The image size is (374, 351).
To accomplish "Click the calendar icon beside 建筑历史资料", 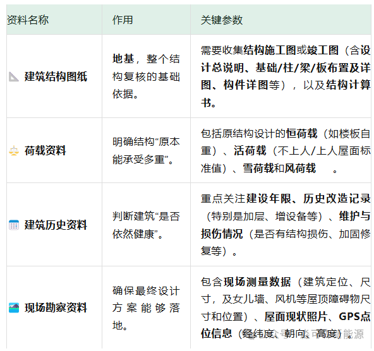I will pos(14,225).
